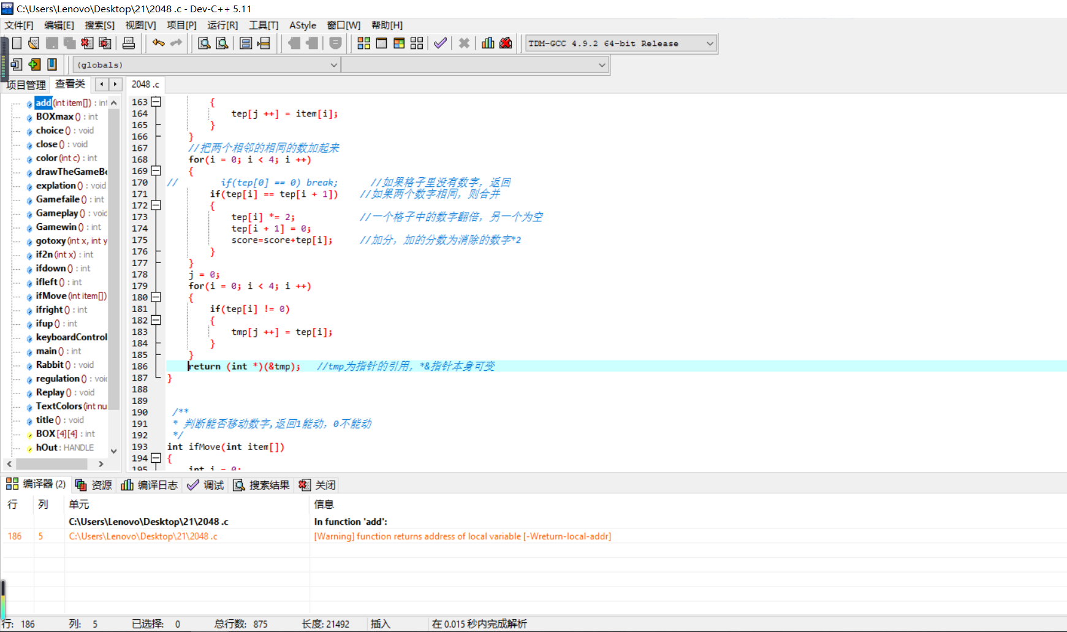Open the 运行[R] menu
This screenshot has width=1067, height=632.
pyautogui.click(x=222, y=25)
